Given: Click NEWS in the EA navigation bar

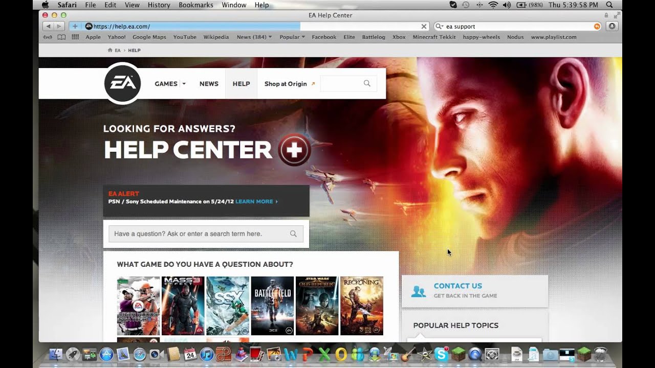Looking at the screenshot, I should [x=209, y=84].
